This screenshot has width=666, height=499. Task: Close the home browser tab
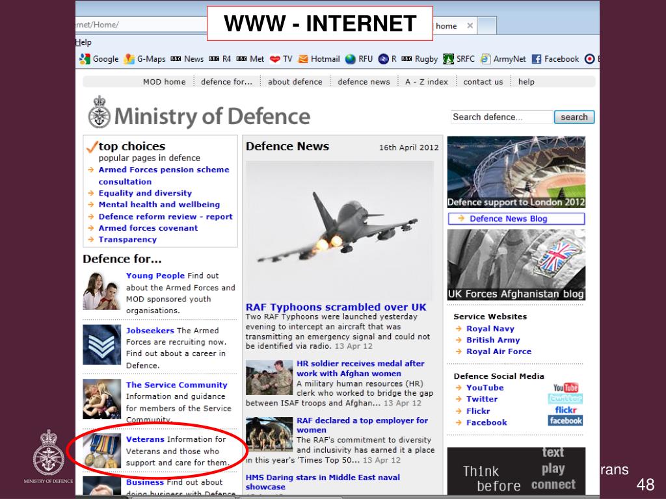(x=470, y=25)
